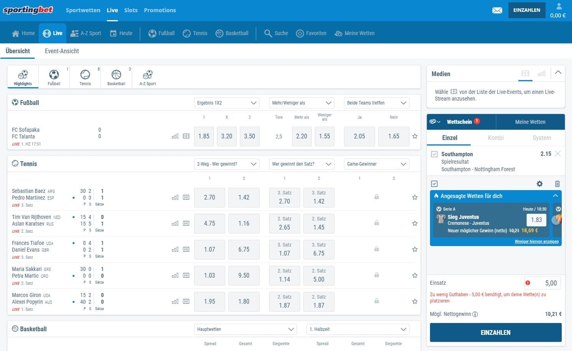Click Weniger hiervon anzeigen link
572x351 pixels.
tap(536, 241)
